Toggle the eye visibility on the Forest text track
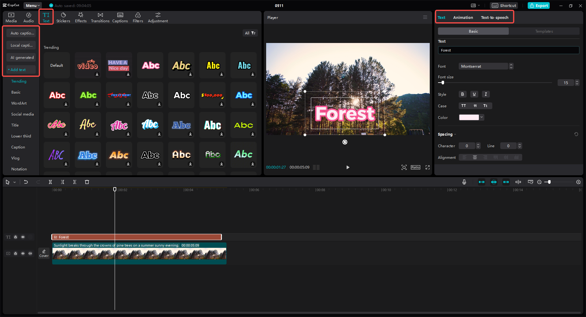The width and height of the screenshot is (586, 317). pyautogui.click(x=23, y=237)
